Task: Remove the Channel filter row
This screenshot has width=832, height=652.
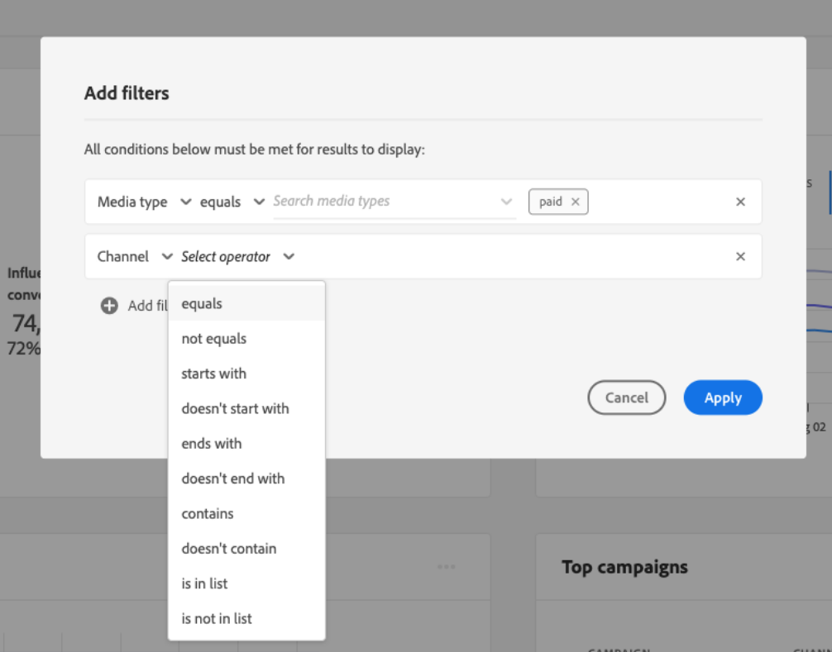Action: tap(740, 256)
